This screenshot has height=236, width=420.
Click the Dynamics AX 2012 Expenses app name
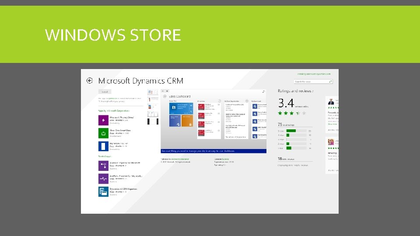pyautogui.click(x=123, y=189)
